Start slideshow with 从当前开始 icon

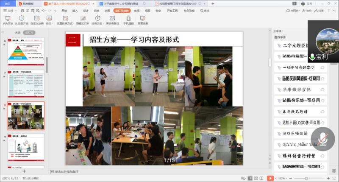[x=21, y=19]
